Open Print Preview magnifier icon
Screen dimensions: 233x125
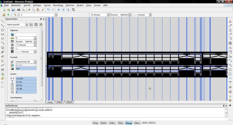(23, 10)
